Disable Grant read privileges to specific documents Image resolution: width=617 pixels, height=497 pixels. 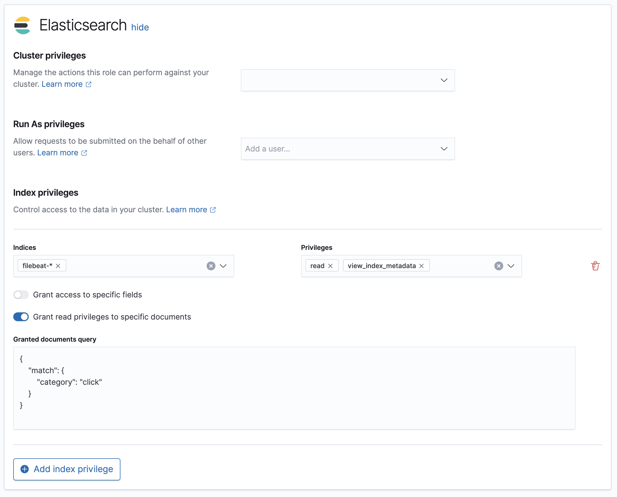21,317
